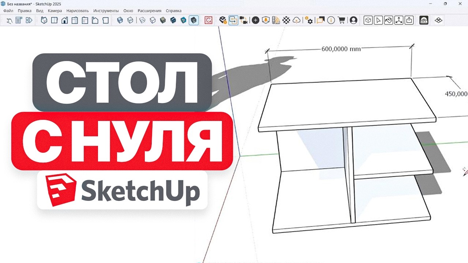Viewport: 468px width, 263px height.
Task: Click the 450,0000 dimension label
Action: pos(456,94)
